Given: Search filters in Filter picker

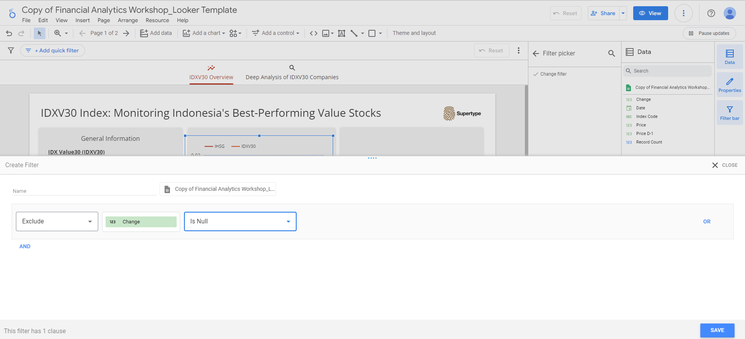Looking at the screenshot, I should pyautogui.click(x=611, y=54).
